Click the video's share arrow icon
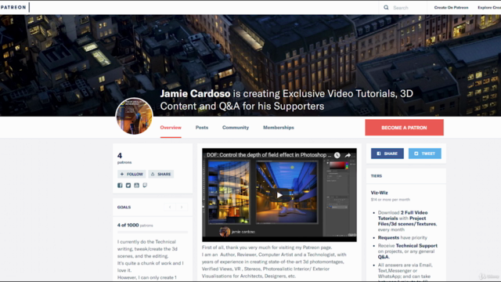501x282 pixels. tap(348, 155)
